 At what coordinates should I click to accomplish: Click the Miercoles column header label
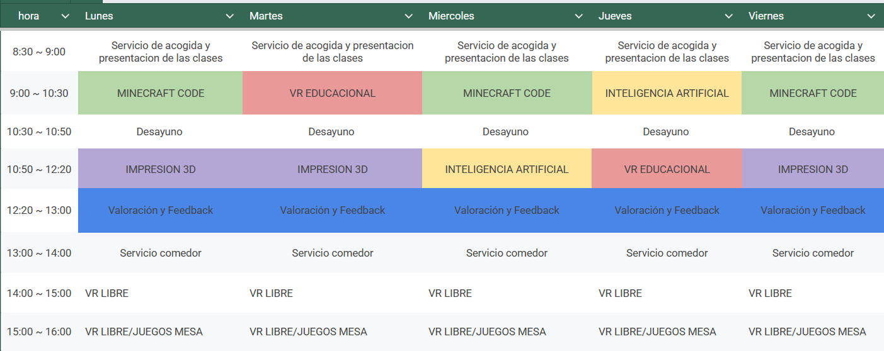pyautogui.click(x=451, y=16)
